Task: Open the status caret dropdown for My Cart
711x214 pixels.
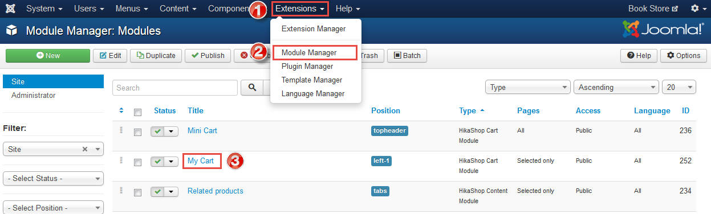Action: pyautogui.click(x=172, y=162)
